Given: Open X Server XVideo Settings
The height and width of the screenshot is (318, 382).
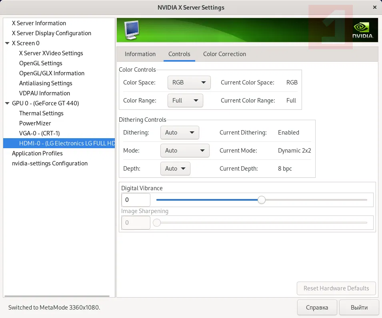Looking at the screenshot, I should click(51, 53).
